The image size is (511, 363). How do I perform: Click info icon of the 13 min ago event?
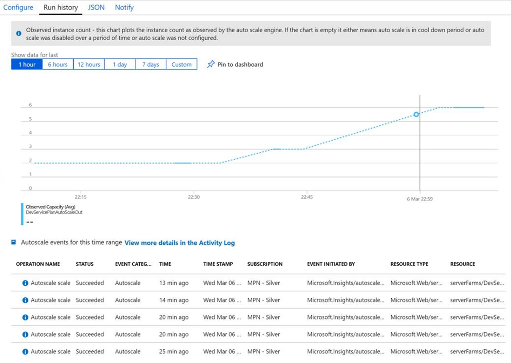tap(25, 283)
